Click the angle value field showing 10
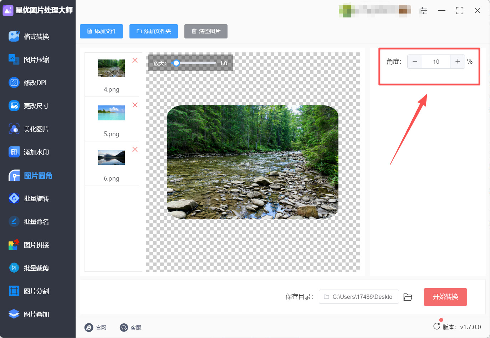The image size is (490, 338). [436, 62]
